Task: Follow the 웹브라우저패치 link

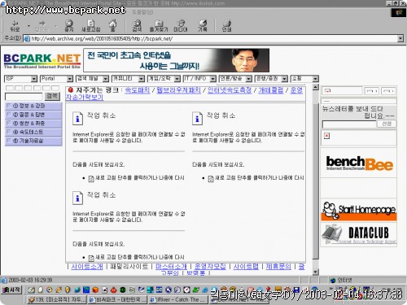Action: (x=178, y=90)
